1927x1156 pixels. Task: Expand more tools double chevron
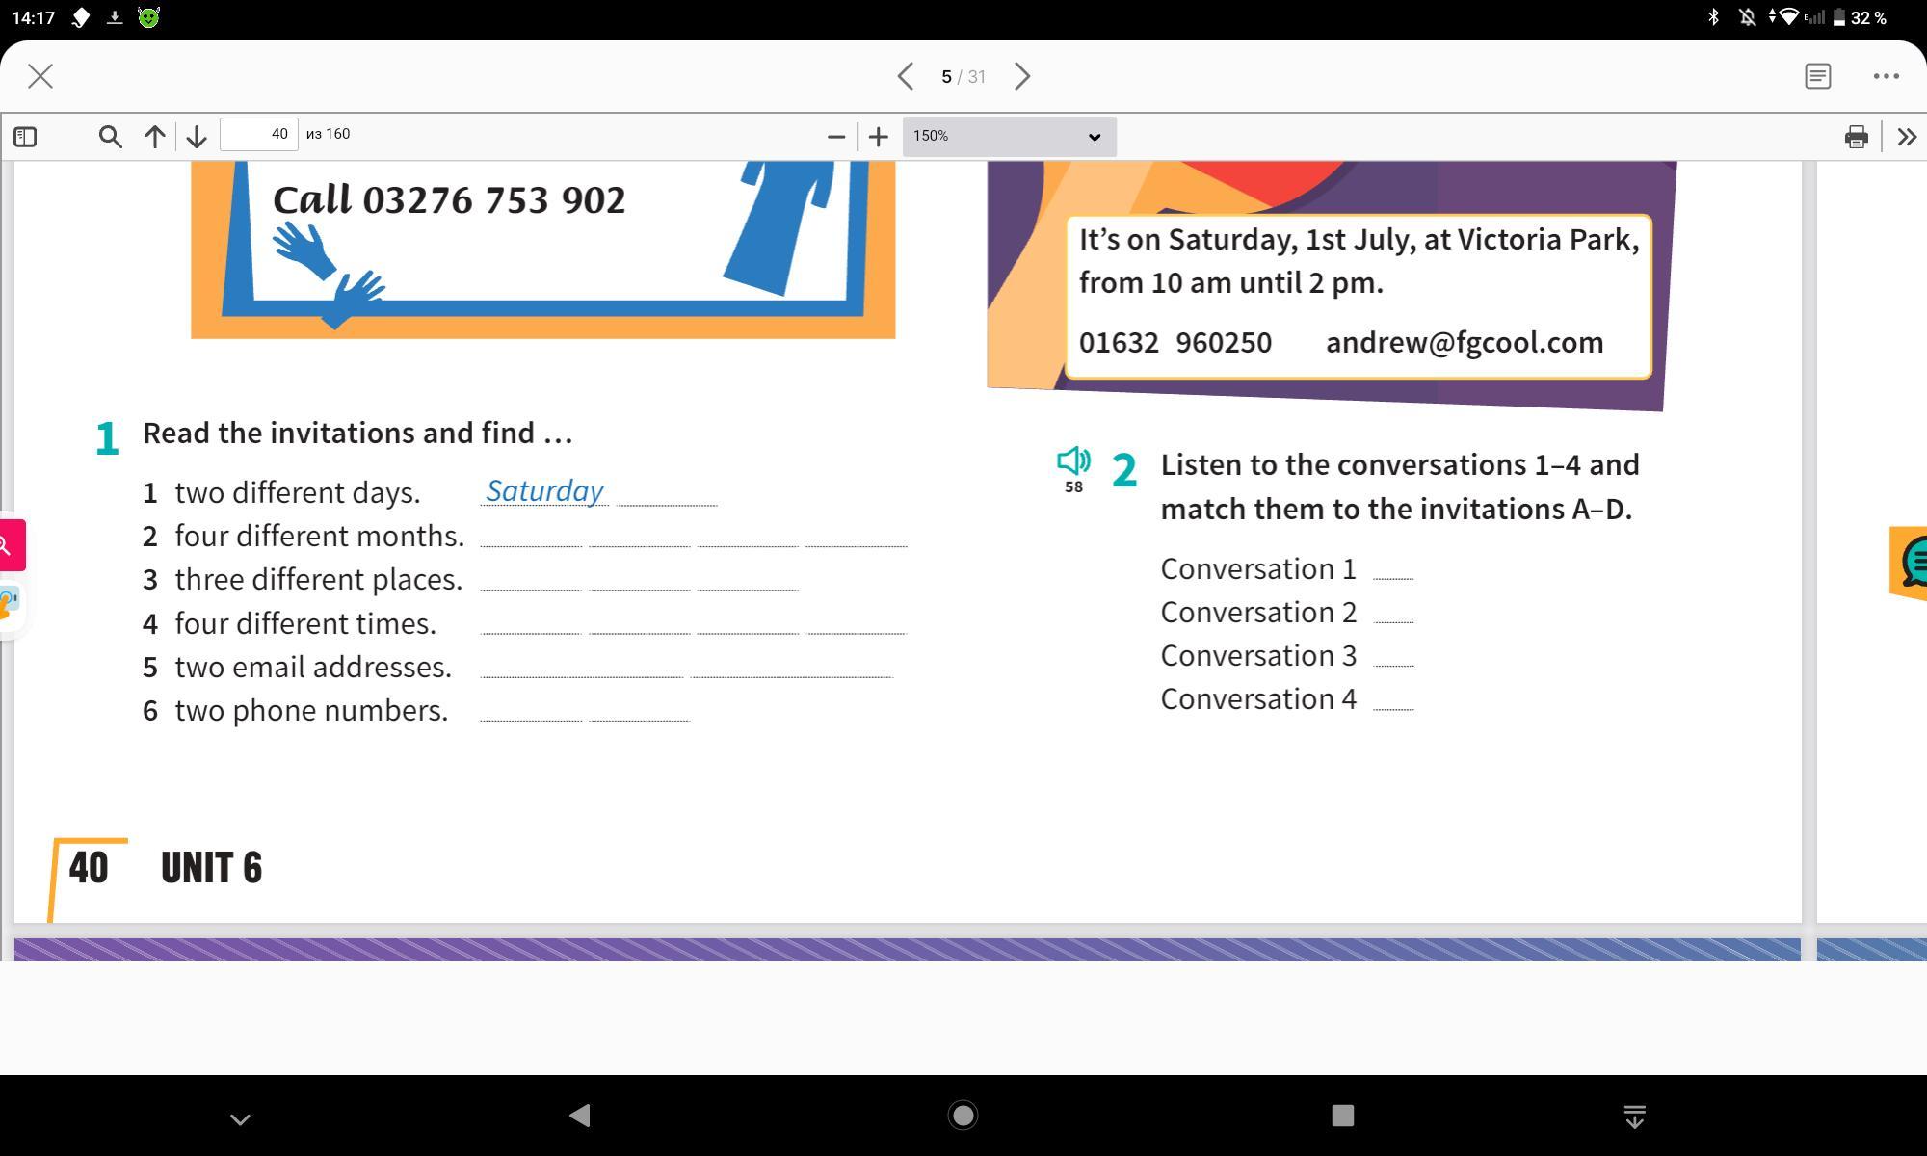coord(1906,137)
